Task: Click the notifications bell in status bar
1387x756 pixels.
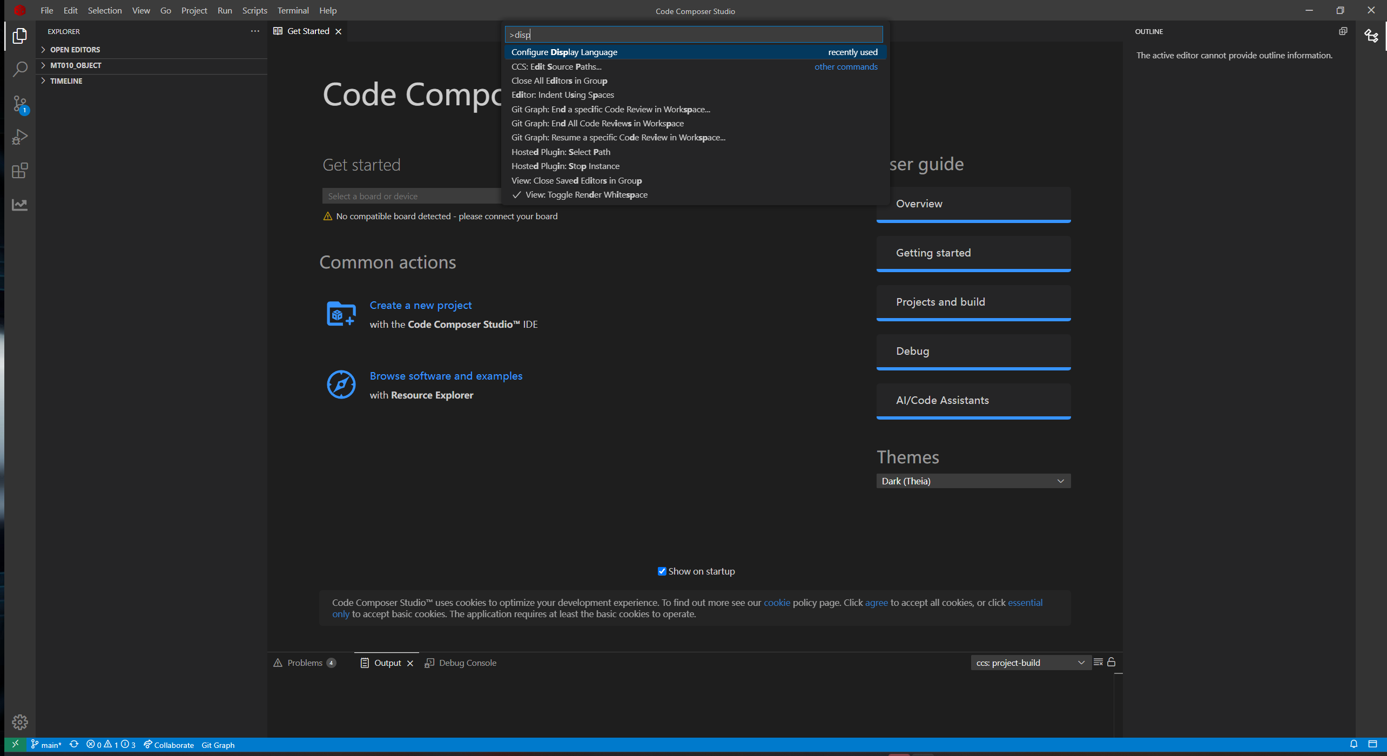Action: 1354,744
